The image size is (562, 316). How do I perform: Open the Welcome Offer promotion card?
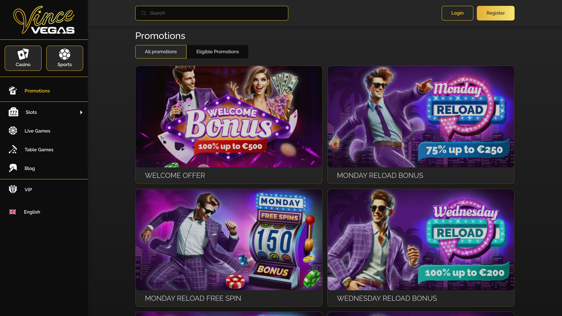pos(229,124)
